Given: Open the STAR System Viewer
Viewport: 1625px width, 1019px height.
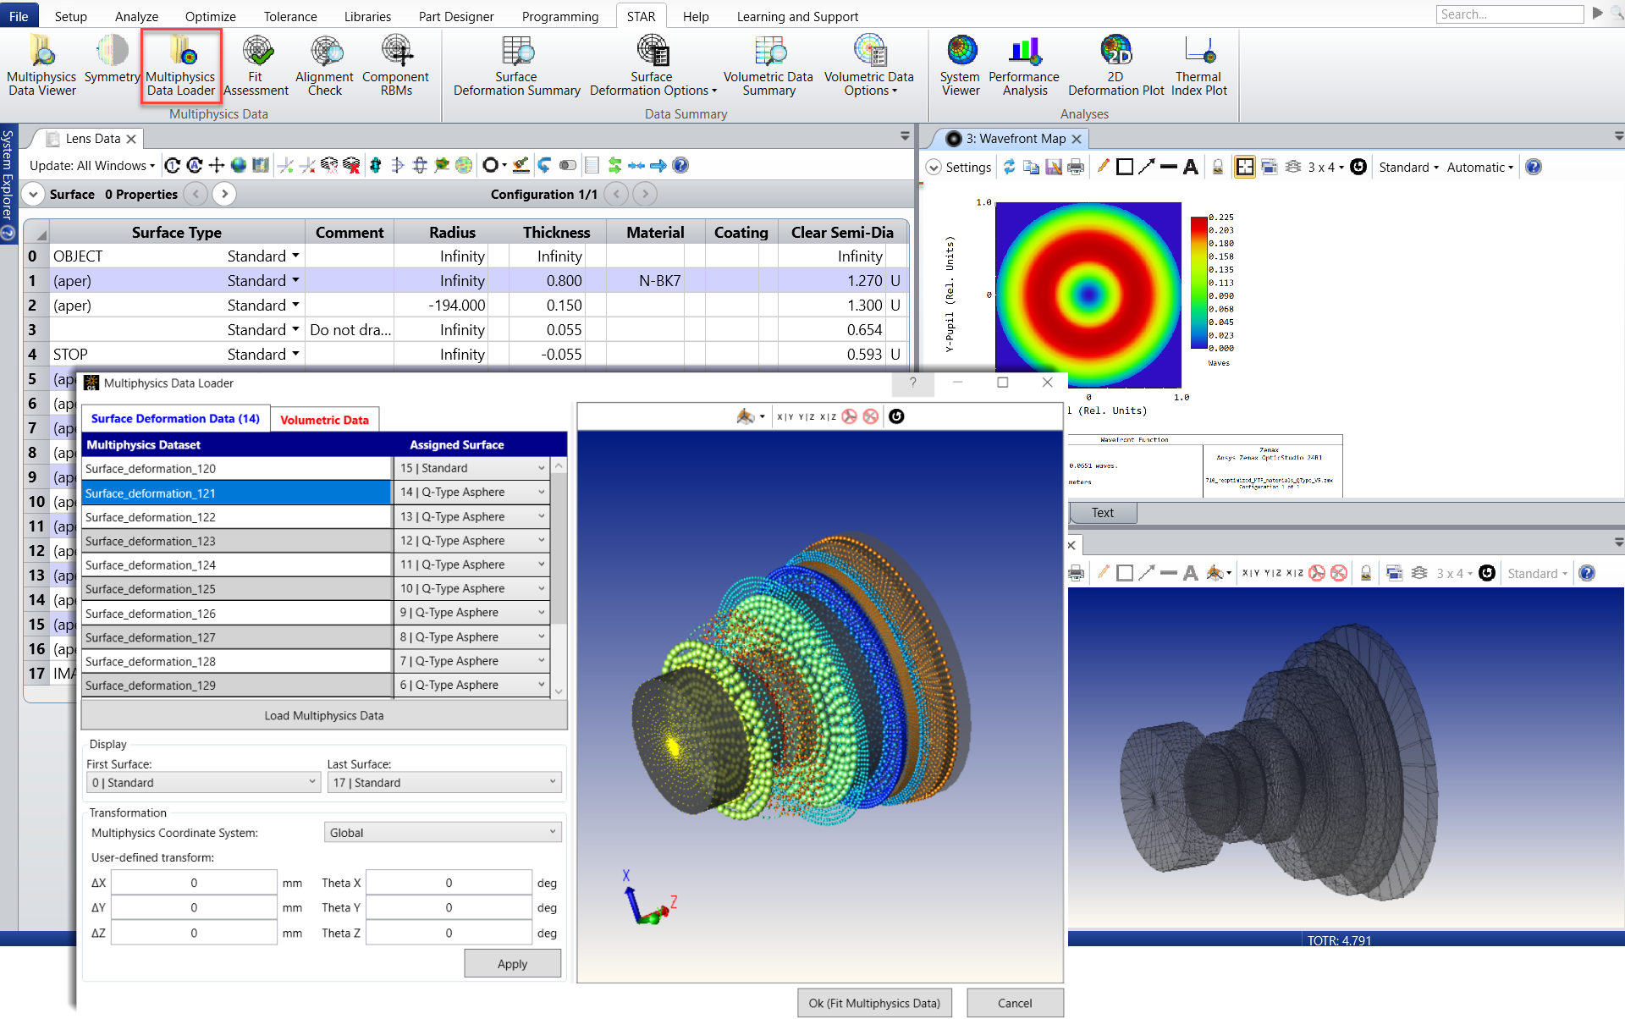Looking at the screenshot, I should click(961, 66).
